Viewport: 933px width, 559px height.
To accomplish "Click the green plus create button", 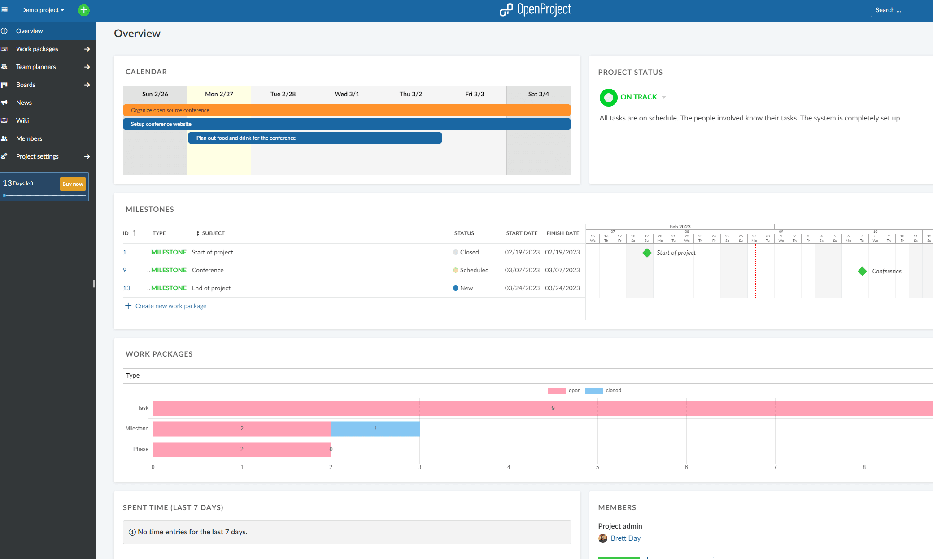I will pos(84,10).
